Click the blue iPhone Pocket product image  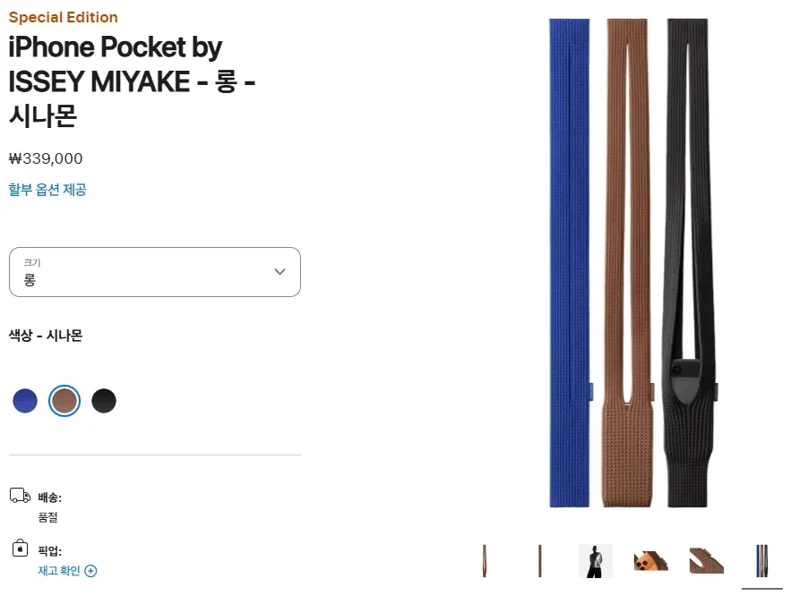tap(570, 262)
